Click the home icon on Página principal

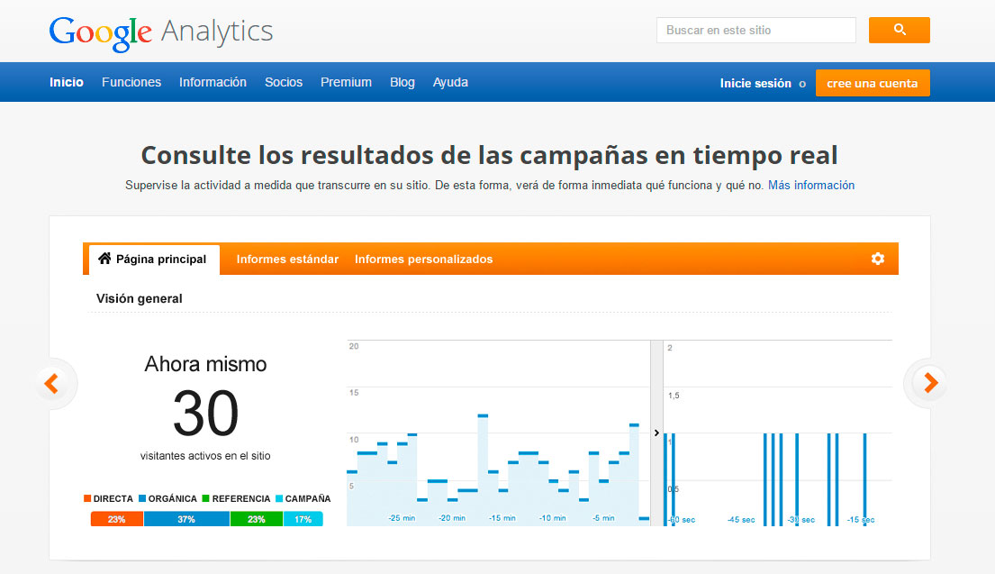pyautogui.click(x=104, y=259)
